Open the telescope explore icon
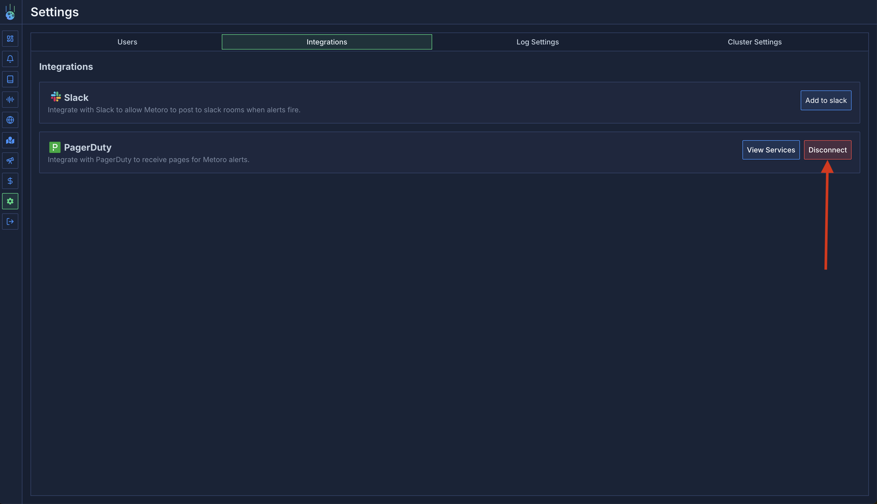This screenshot has height=504, width=877. (x=10, y=160)
